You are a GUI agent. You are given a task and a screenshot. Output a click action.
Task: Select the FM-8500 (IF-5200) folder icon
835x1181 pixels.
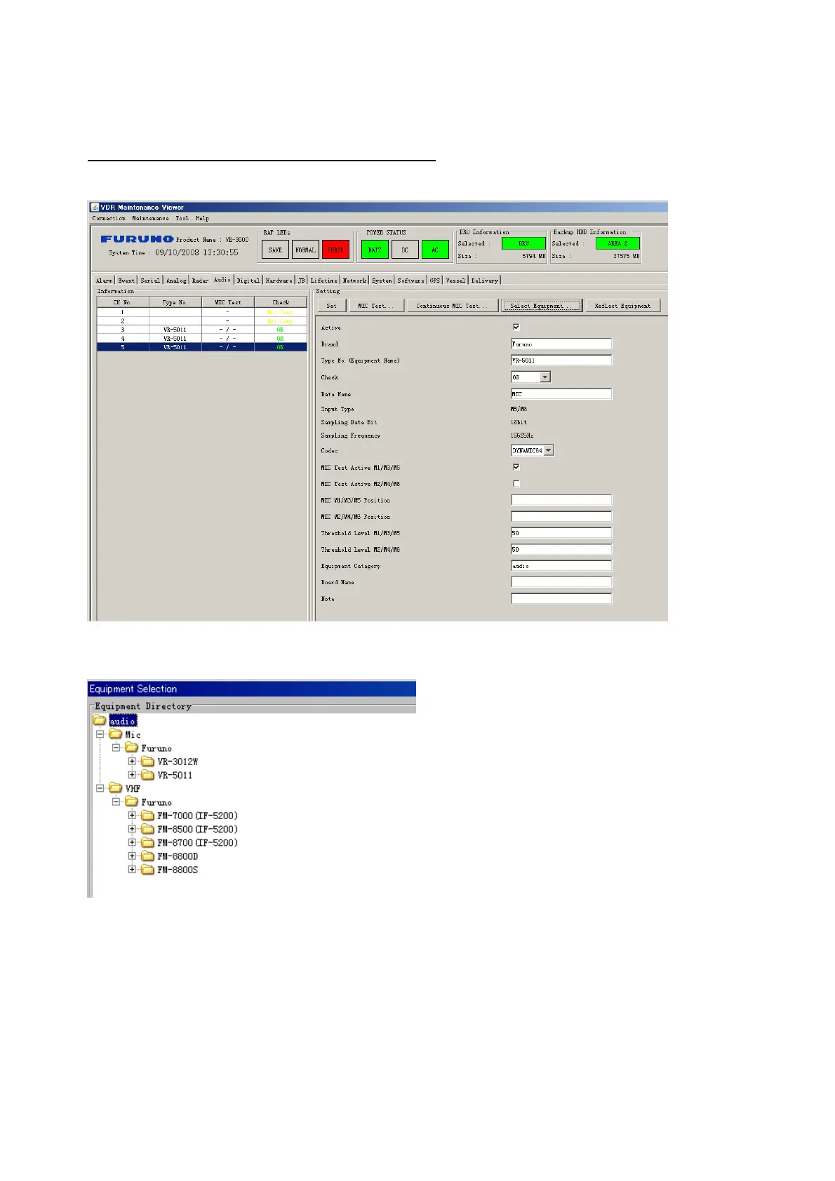(148, 829)
